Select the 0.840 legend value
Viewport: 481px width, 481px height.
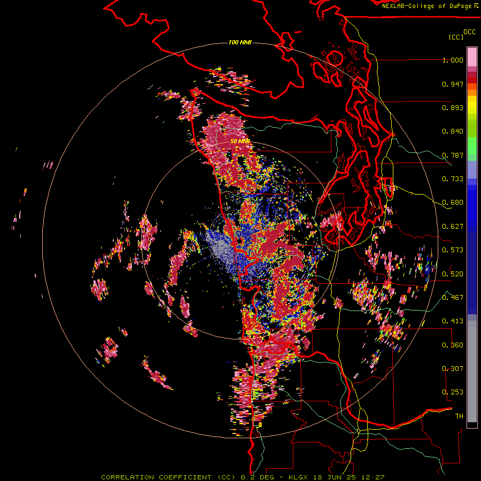(x=453, y=131)
